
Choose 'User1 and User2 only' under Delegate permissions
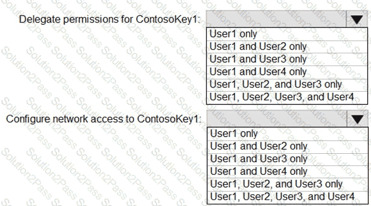[x=287, y=47]
